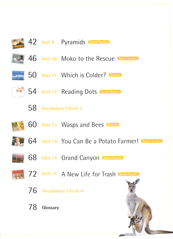173x239 pixels.
Task: Click the Science tag next to Which is Colder?
Action: [x=115, y=75]
